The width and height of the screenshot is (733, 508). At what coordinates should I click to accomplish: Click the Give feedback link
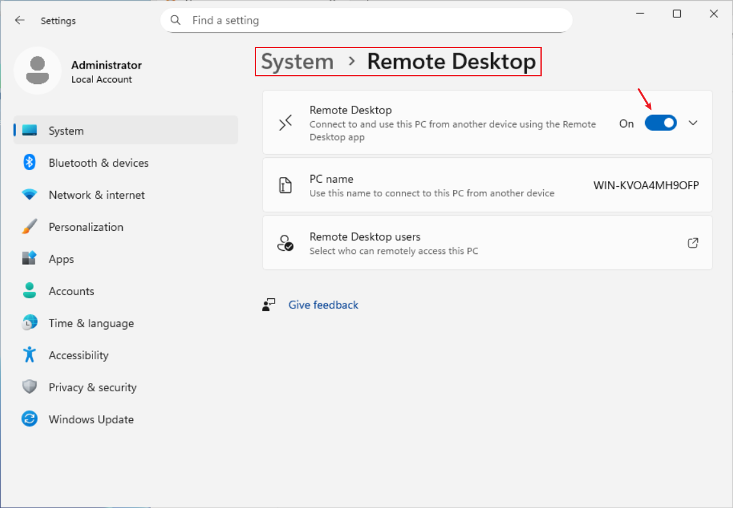click(323, 305)
